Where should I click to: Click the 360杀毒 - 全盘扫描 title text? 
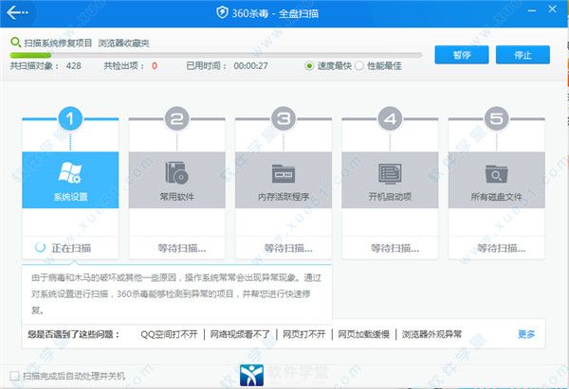click(x=275, y=13)
